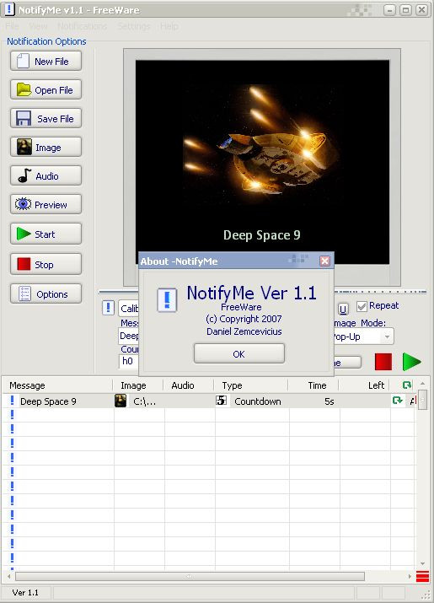Screen dimensions: 434x603
Task: Click the exclamation icon of Deep Space 9 row
Action: coord(12,401)
